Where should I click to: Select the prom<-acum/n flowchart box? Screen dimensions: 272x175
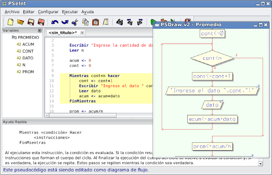coord(212,146)
